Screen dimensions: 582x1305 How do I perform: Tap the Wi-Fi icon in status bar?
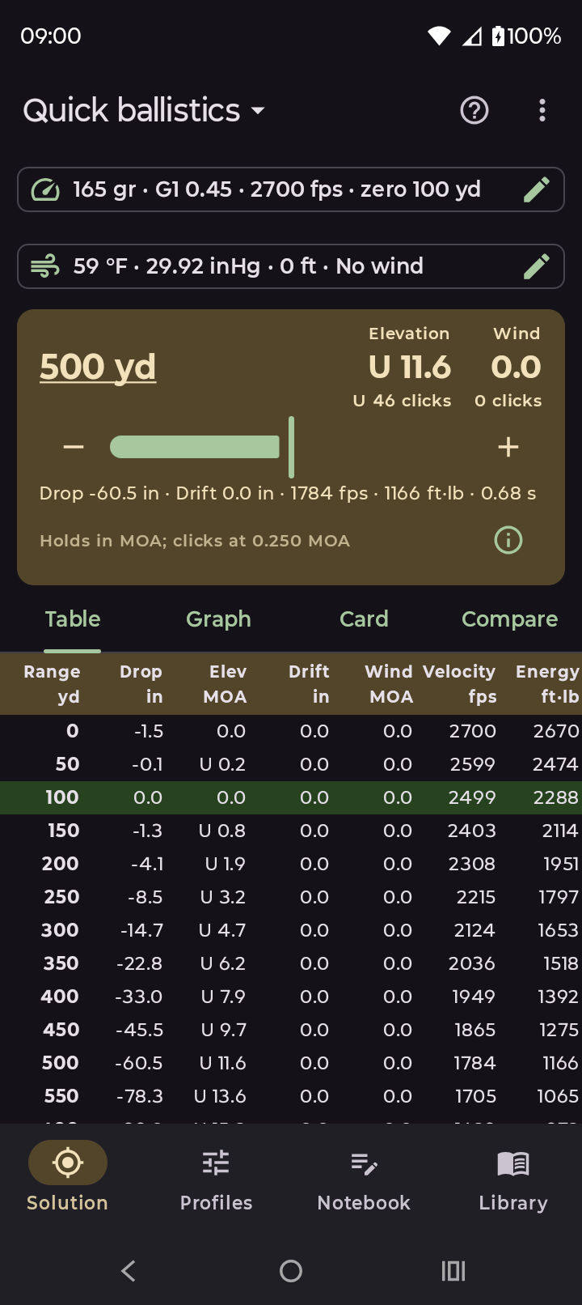coord(439,36)
